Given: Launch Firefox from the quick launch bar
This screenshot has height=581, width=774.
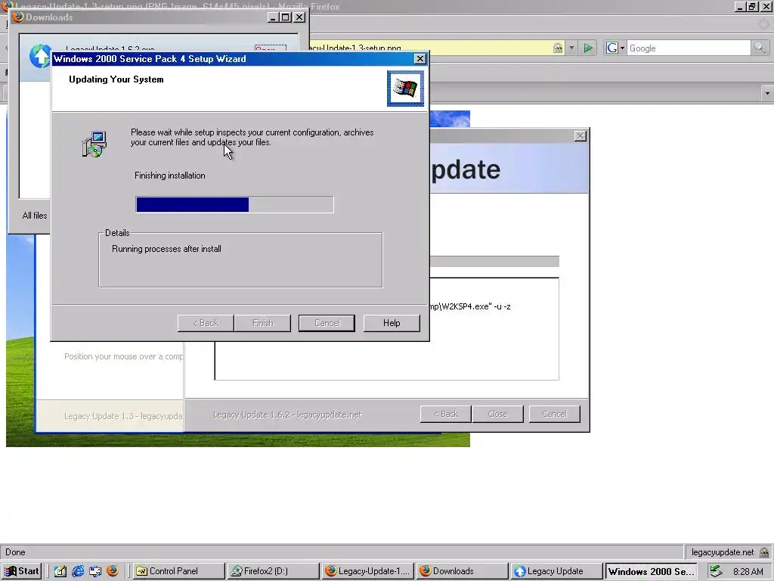Looking at the screenshot, I should click(x=113, y=571).
